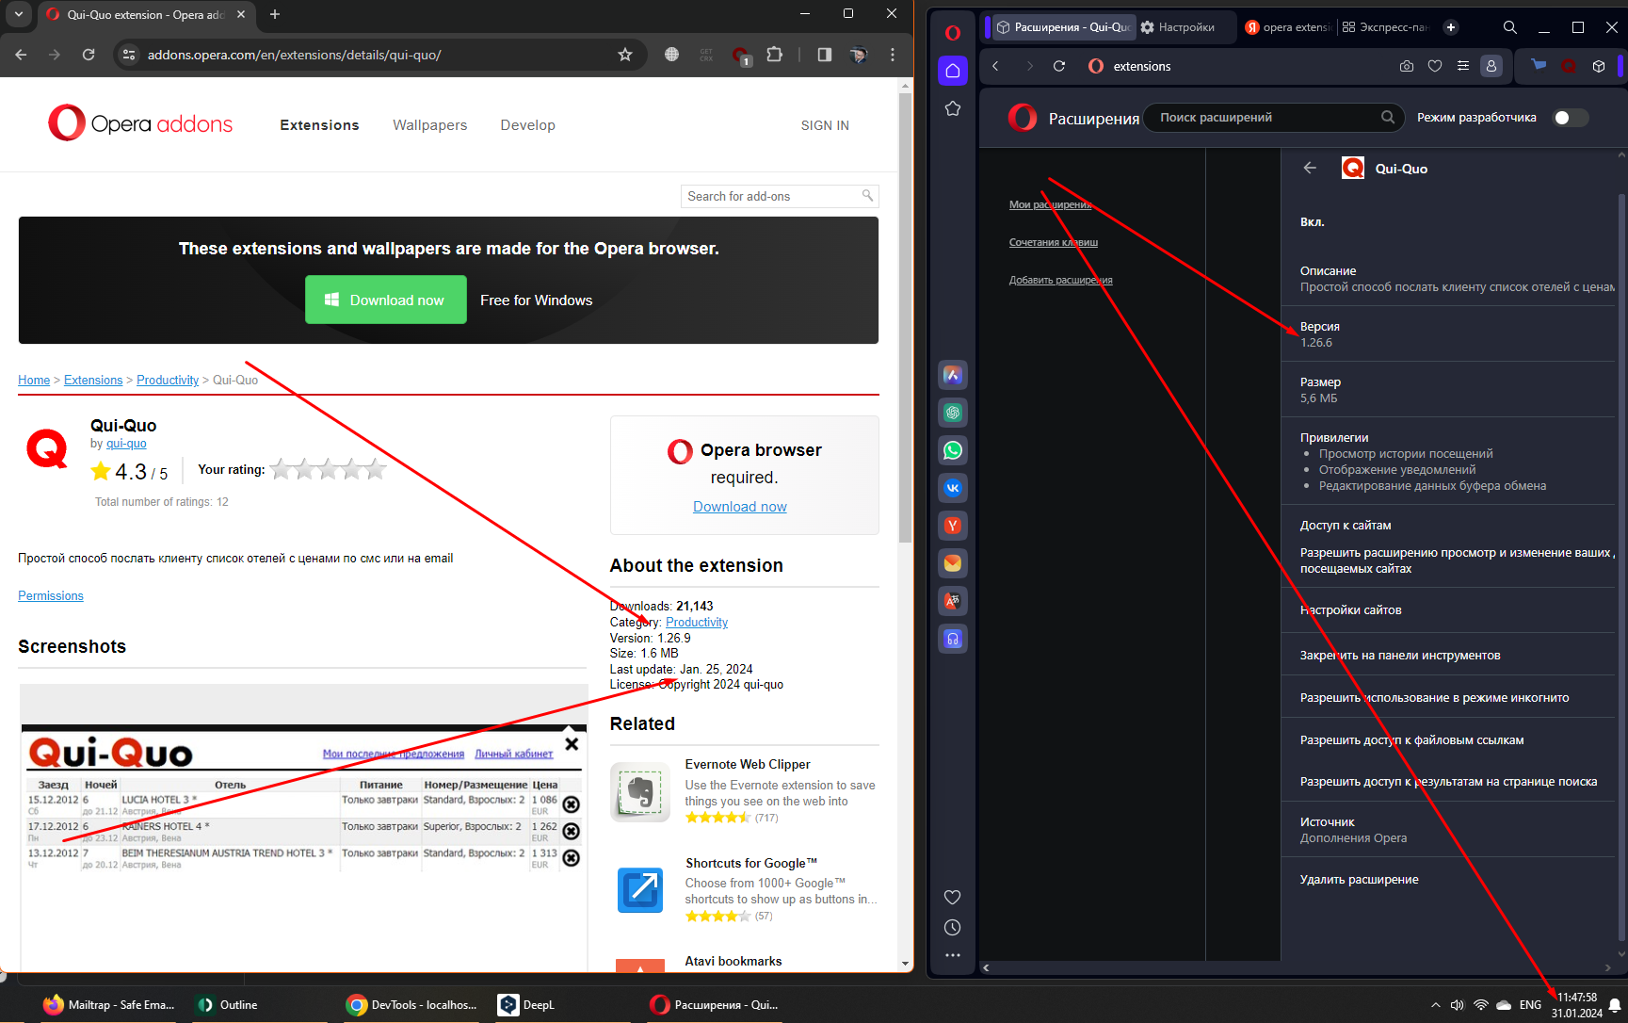Viewport: 1628px width, 1023px height.
Task: Rate Qui-Quo with the fifth star
Action: [x=375, y=468]
